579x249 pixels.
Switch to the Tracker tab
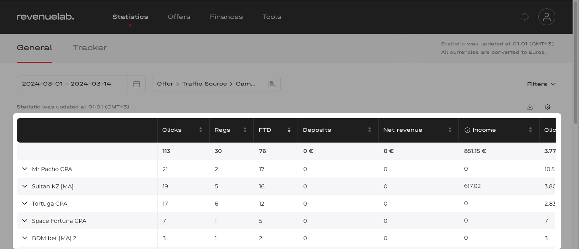pos(90,48)
